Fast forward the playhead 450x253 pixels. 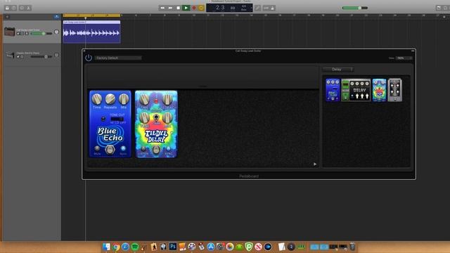[170, 8]
